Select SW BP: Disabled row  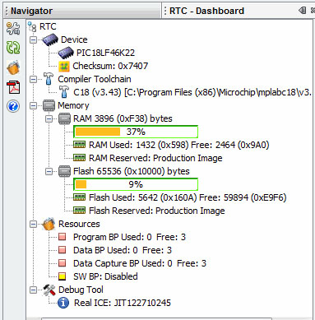click(105, 276)
